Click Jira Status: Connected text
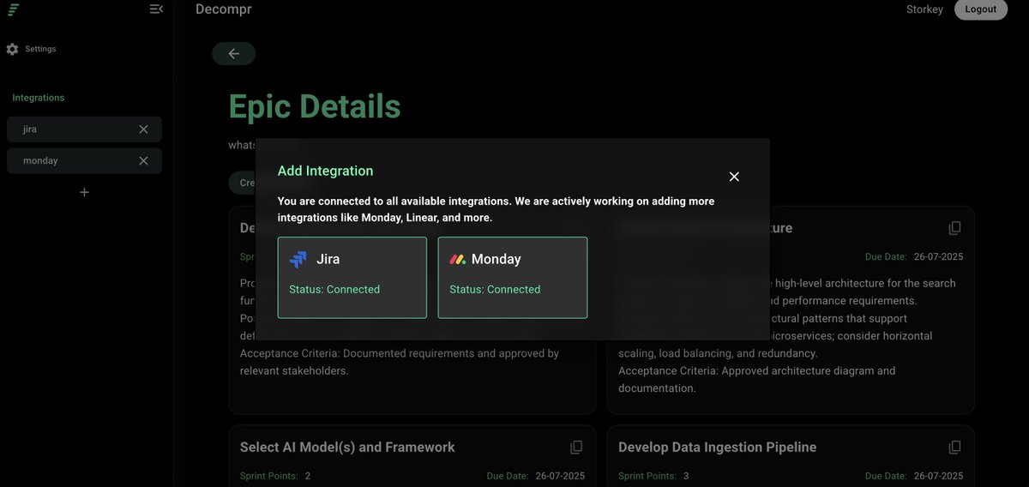Viewport: 1029px width, 487px height. [334, 290]
